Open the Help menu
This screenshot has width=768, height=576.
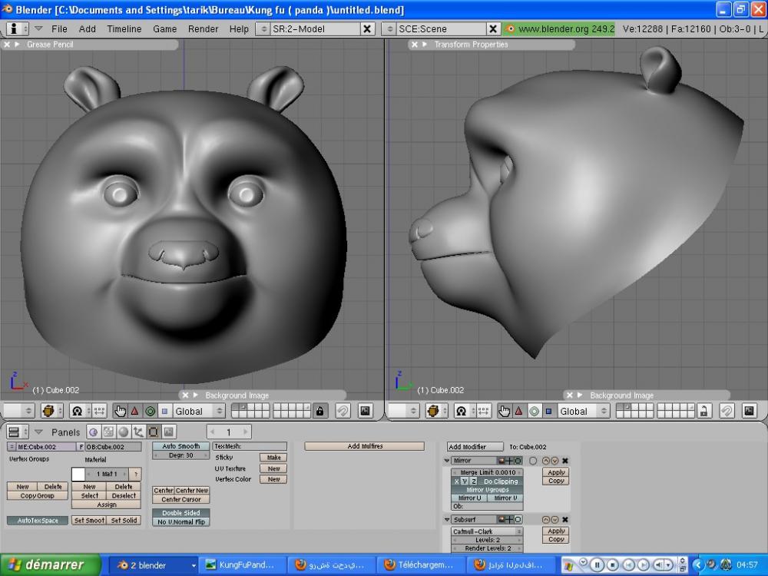click(x=239, y=29)
